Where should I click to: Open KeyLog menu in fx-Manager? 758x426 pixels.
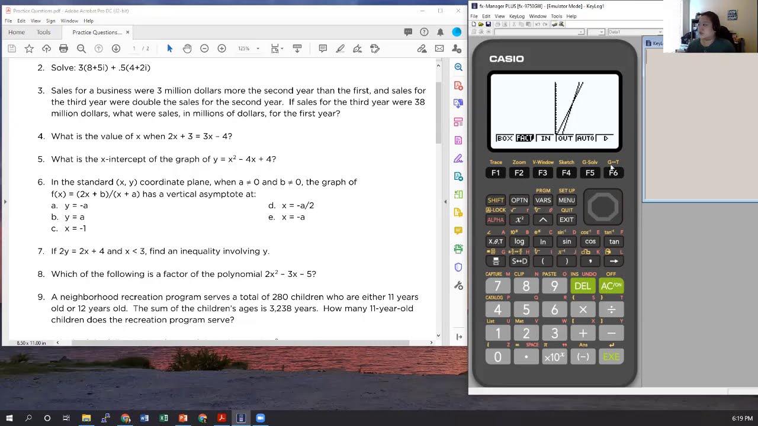point(516,16)
